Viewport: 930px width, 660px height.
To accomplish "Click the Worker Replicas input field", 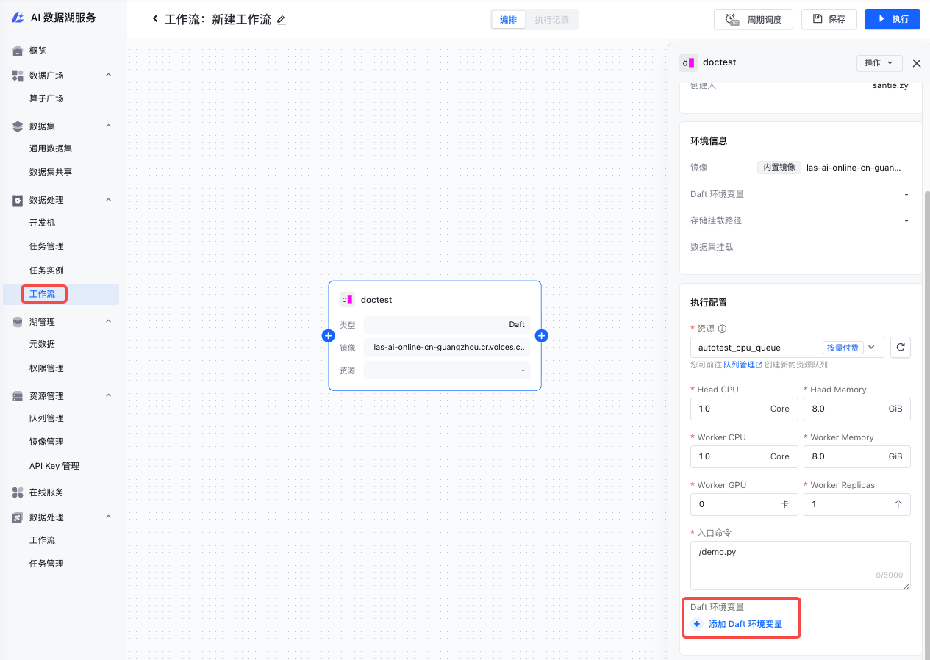I will (x=857, y=504).
